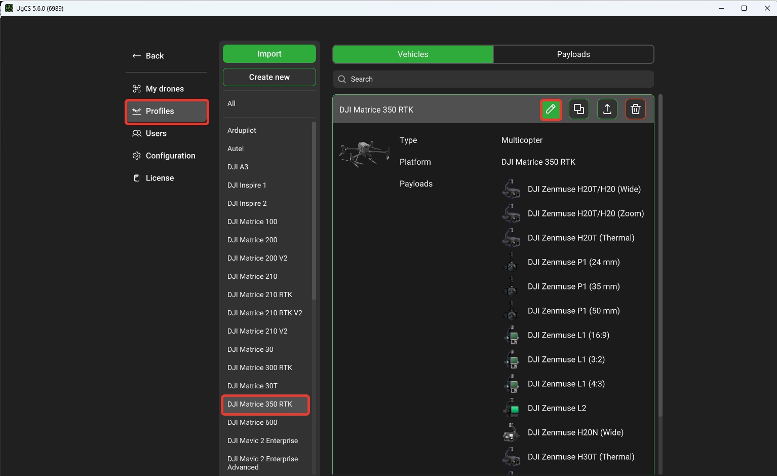
Task: Open the Configuration section
Action: pos(167,156)
